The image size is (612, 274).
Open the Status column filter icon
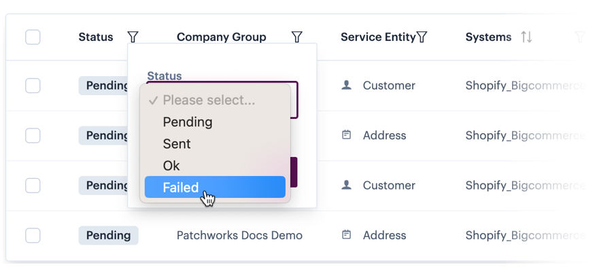point(133,37)
